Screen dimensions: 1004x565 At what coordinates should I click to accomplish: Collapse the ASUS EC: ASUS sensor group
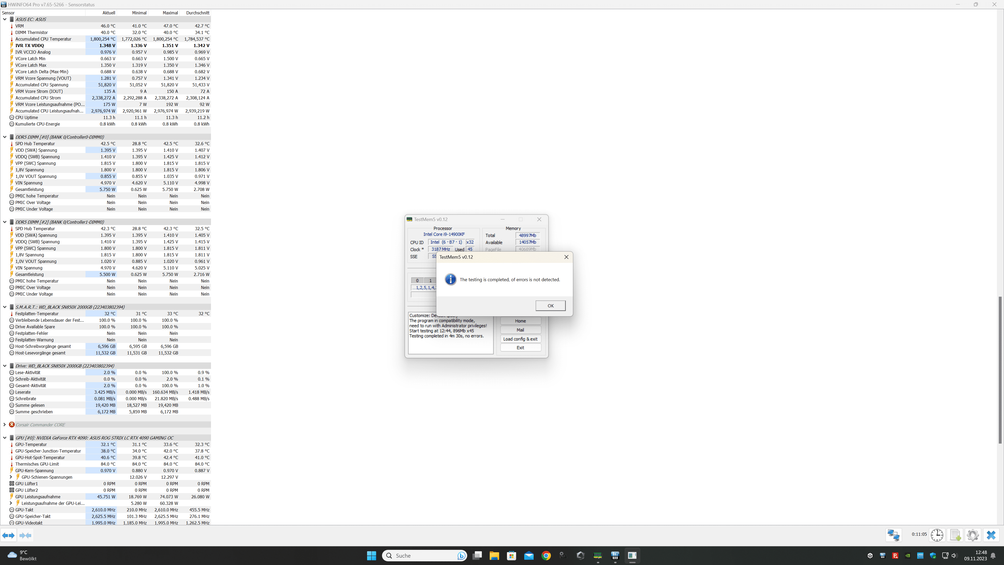pyautogui.click(x=5, y=19)
